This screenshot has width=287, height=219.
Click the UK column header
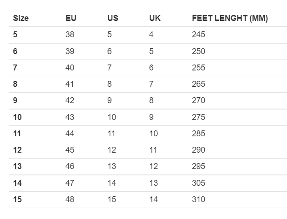tap(155, 19)
